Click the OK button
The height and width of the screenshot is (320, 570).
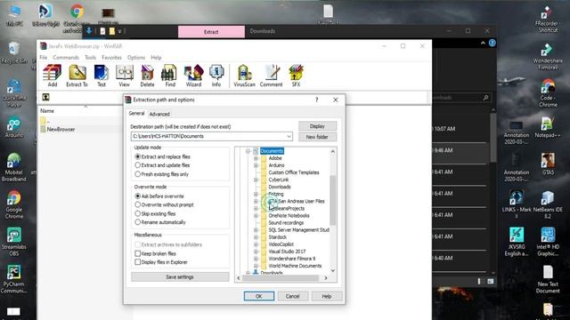coord(259,296)
